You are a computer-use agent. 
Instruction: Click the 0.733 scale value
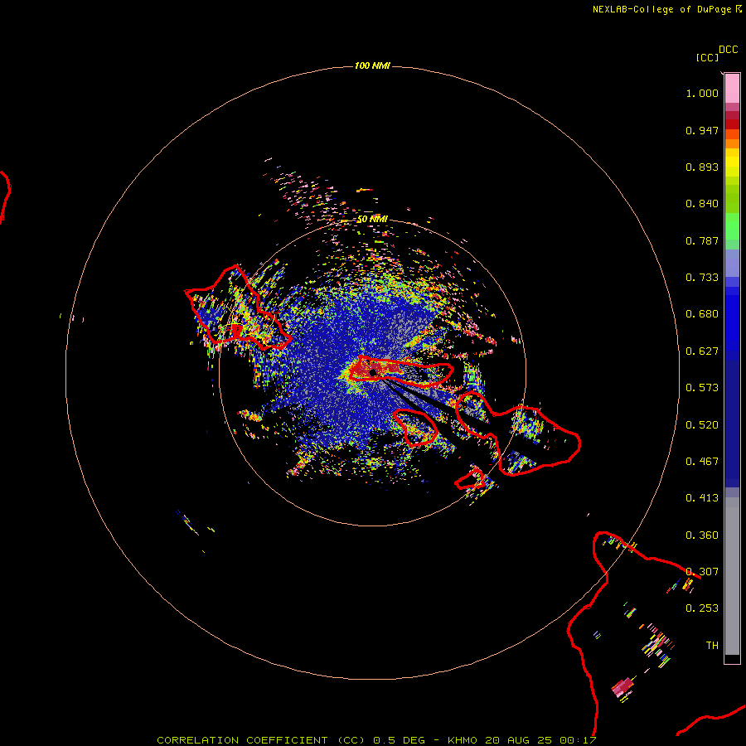coord(702,278)
